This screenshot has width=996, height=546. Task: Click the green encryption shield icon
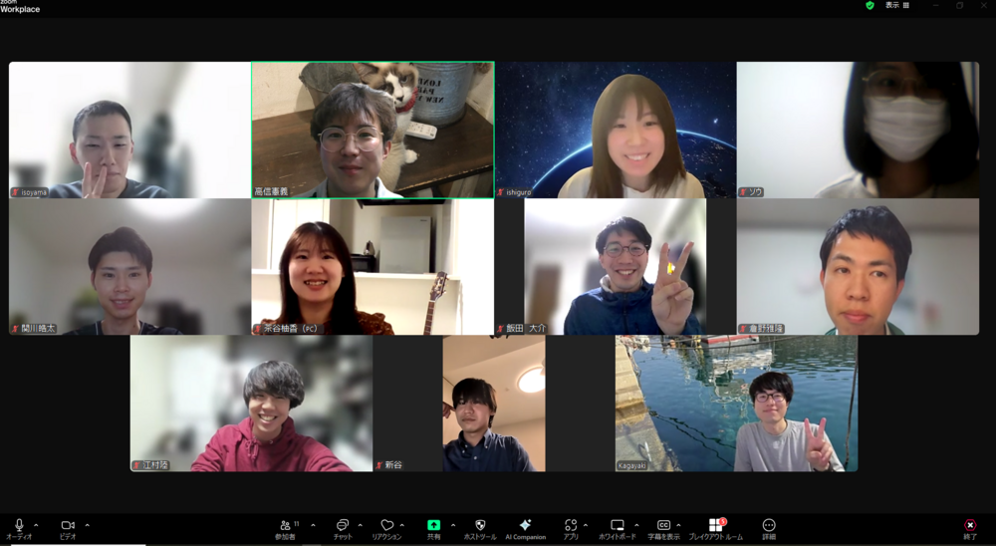click(x=870, y=5)
